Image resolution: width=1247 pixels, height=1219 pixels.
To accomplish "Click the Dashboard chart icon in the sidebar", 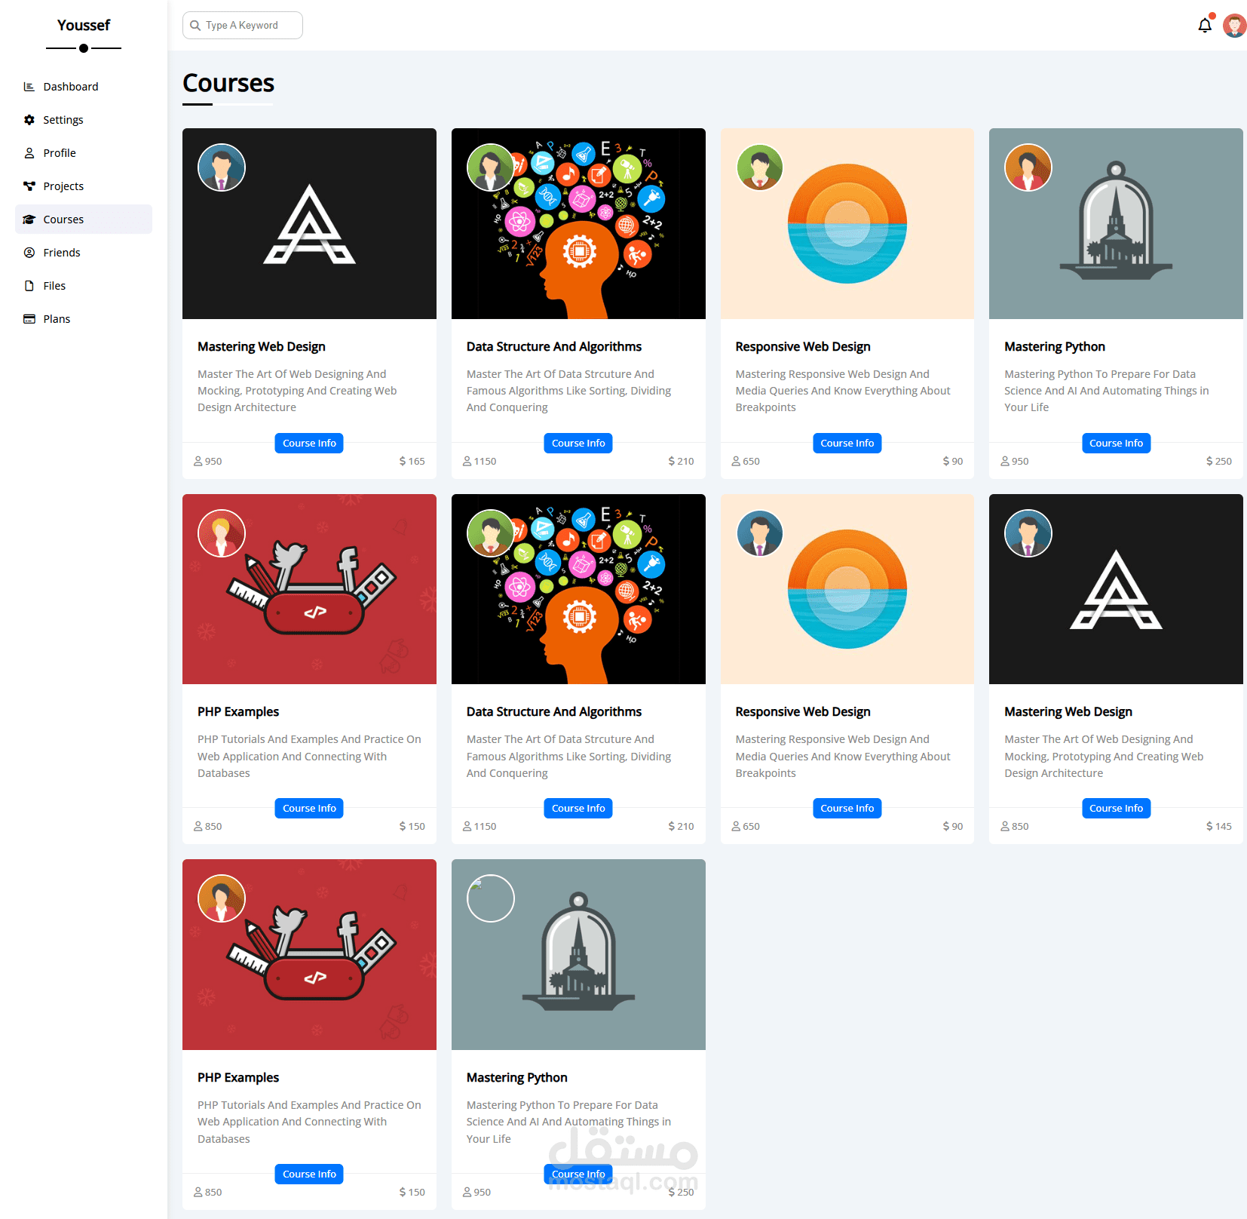I will [29, 87].
